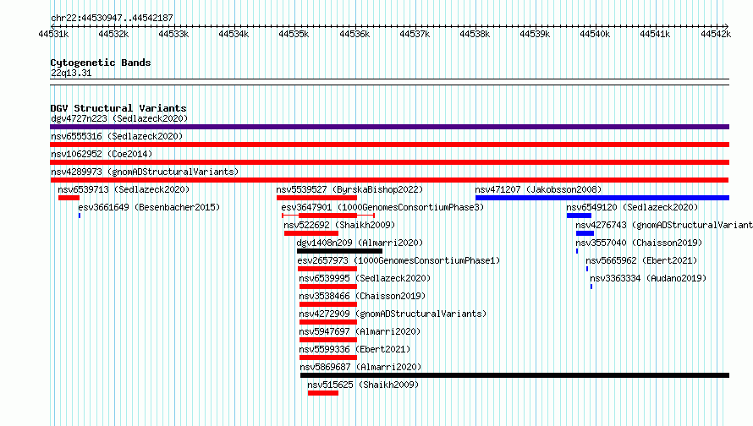Image resolution: width=753 pixels, height=426 pixels.
Task: Click the tiny blue nsv5665962 marker
Action: point(587,269)
